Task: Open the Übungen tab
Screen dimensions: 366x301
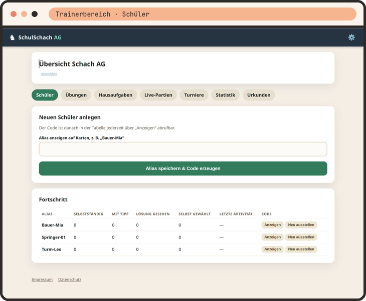Action: tap(76, 95)
